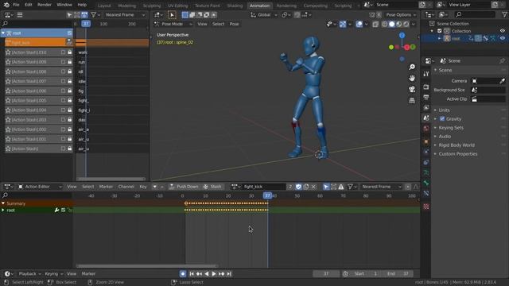Expand the Audio panel
Screen dimensions: 509x286
tap(445, 137)
